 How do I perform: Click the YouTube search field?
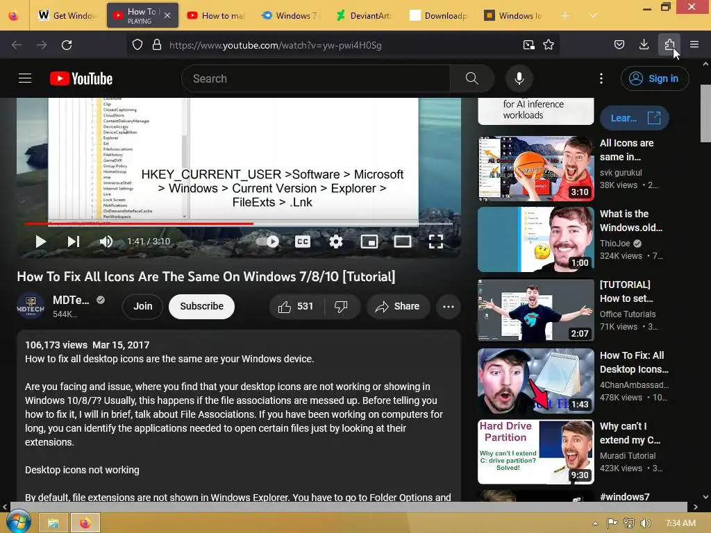[316, 78]
